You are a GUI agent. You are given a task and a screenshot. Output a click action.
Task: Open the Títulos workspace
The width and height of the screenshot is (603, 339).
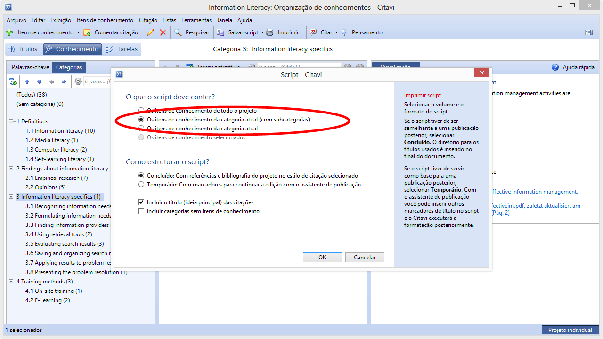[x=23, y=49]
